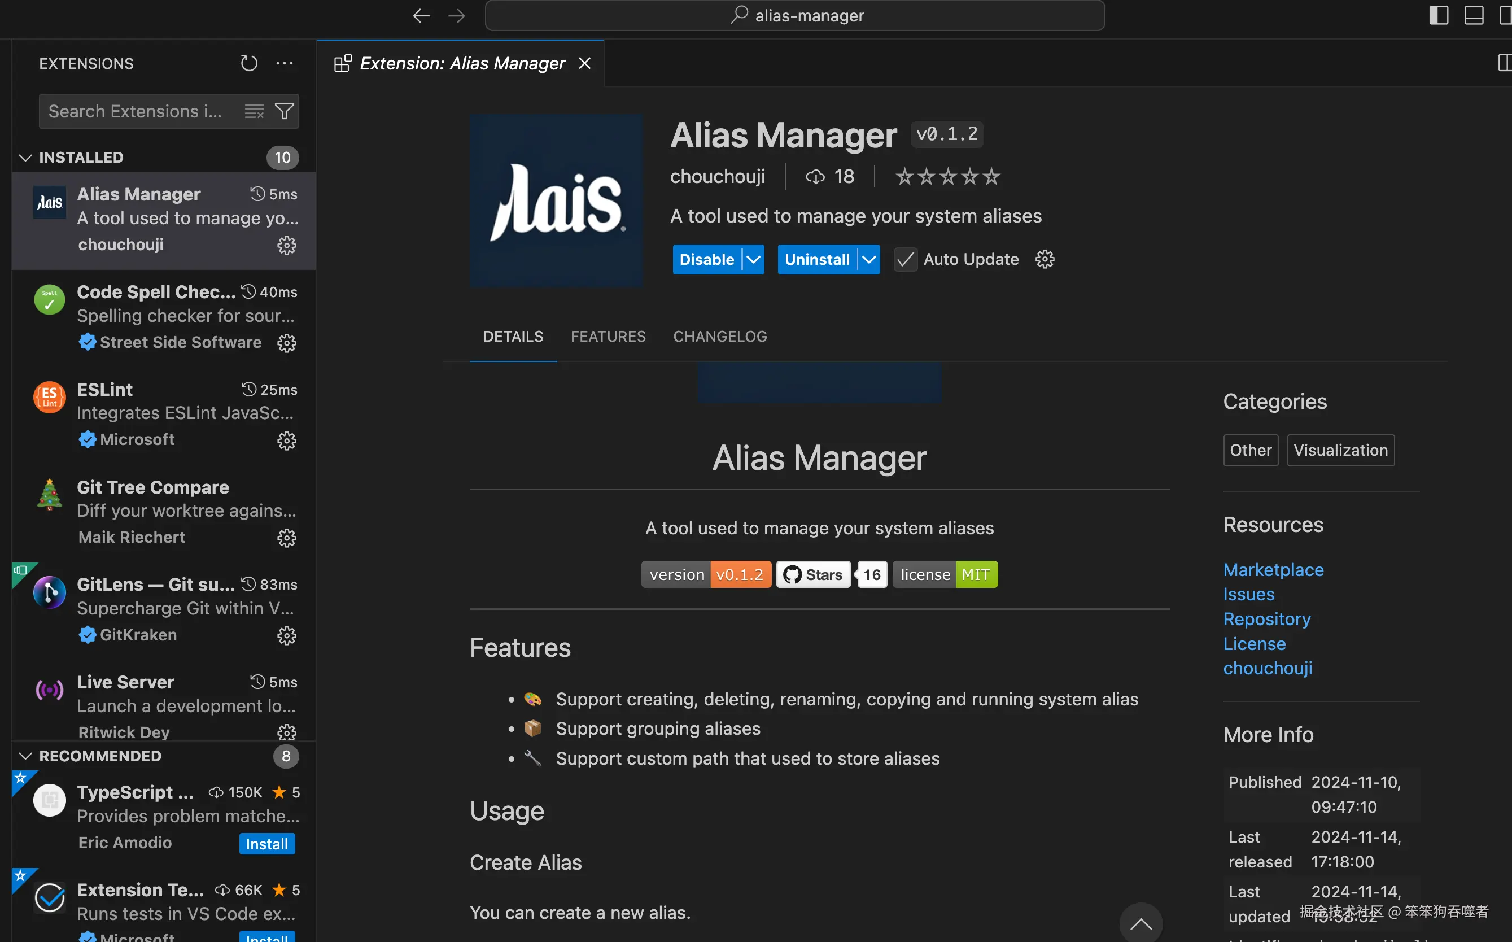Clear extensions search results icon
Viewport: 1512px width, 942px height.
click(x=254, y=111)
